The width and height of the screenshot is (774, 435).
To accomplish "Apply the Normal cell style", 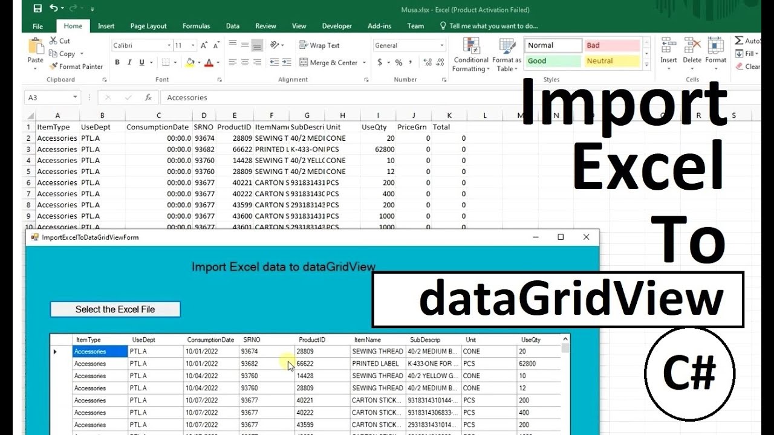I will click(553, 45).
